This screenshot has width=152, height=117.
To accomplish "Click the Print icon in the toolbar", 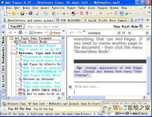I will [31, 13].
